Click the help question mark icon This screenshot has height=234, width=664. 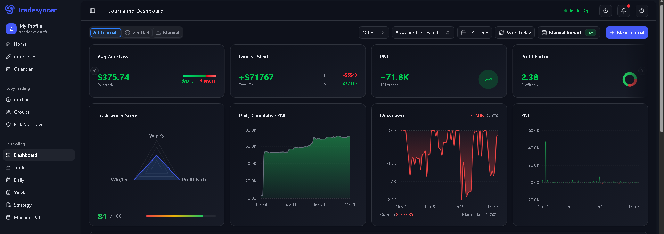(x=642, y=11)
